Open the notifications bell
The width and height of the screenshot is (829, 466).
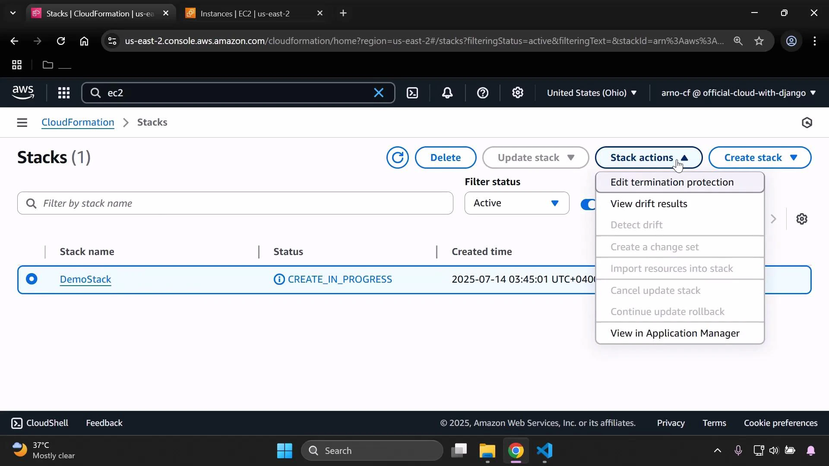tap(447, 93)
